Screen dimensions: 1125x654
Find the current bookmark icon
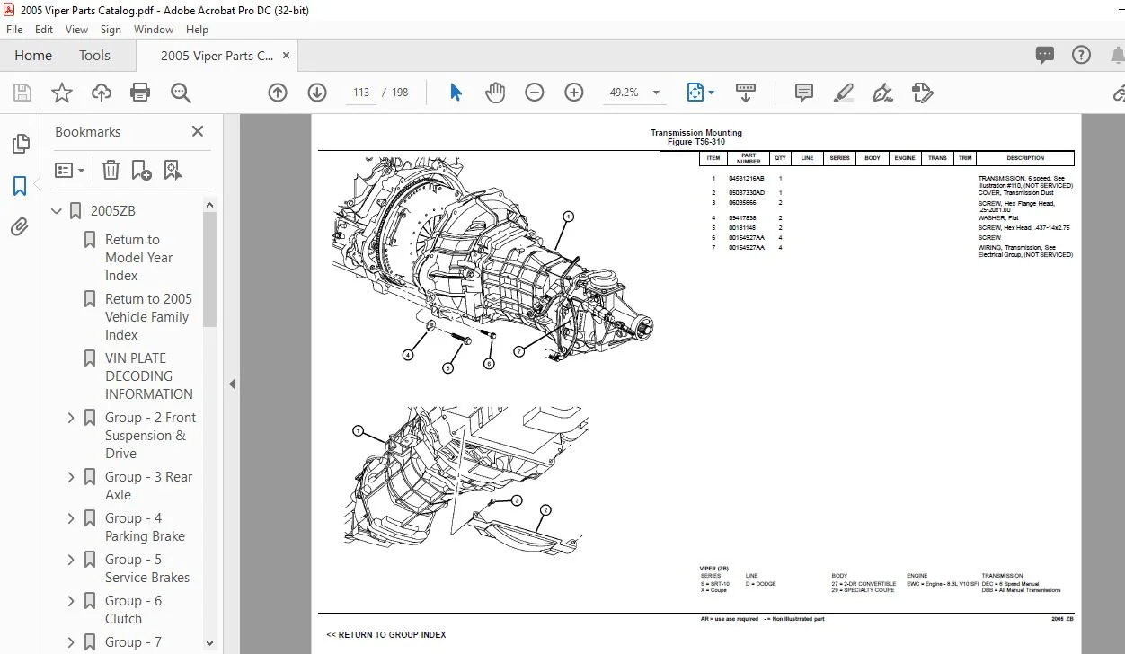coord(173,170)
